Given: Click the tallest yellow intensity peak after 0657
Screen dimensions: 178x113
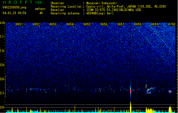Looking at the screenshot, I should pyautogui.click(x=130, y=107).
